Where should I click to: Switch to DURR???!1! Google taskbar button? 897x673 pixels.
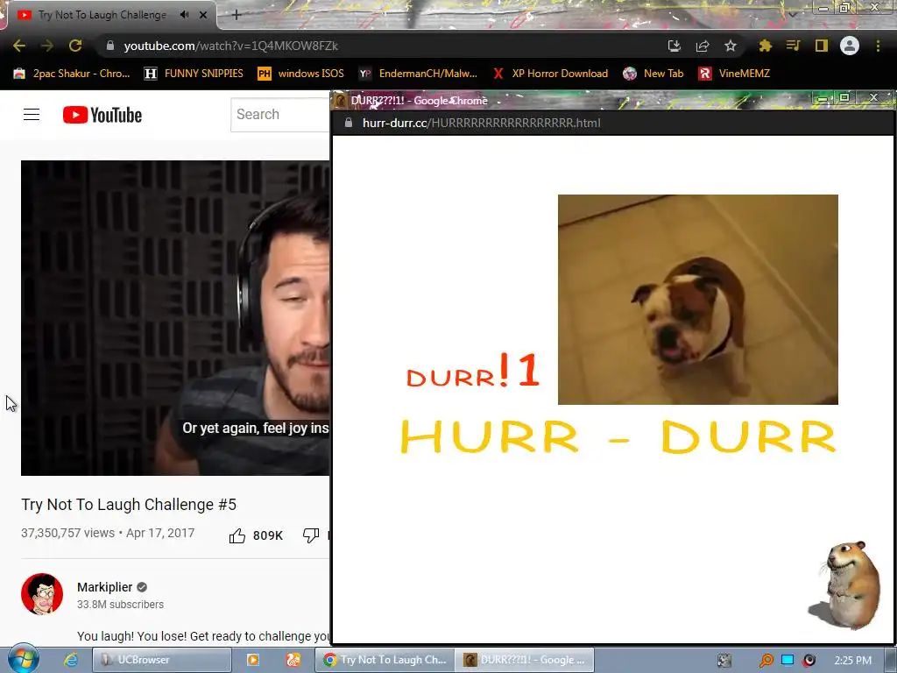click(525, 660)
